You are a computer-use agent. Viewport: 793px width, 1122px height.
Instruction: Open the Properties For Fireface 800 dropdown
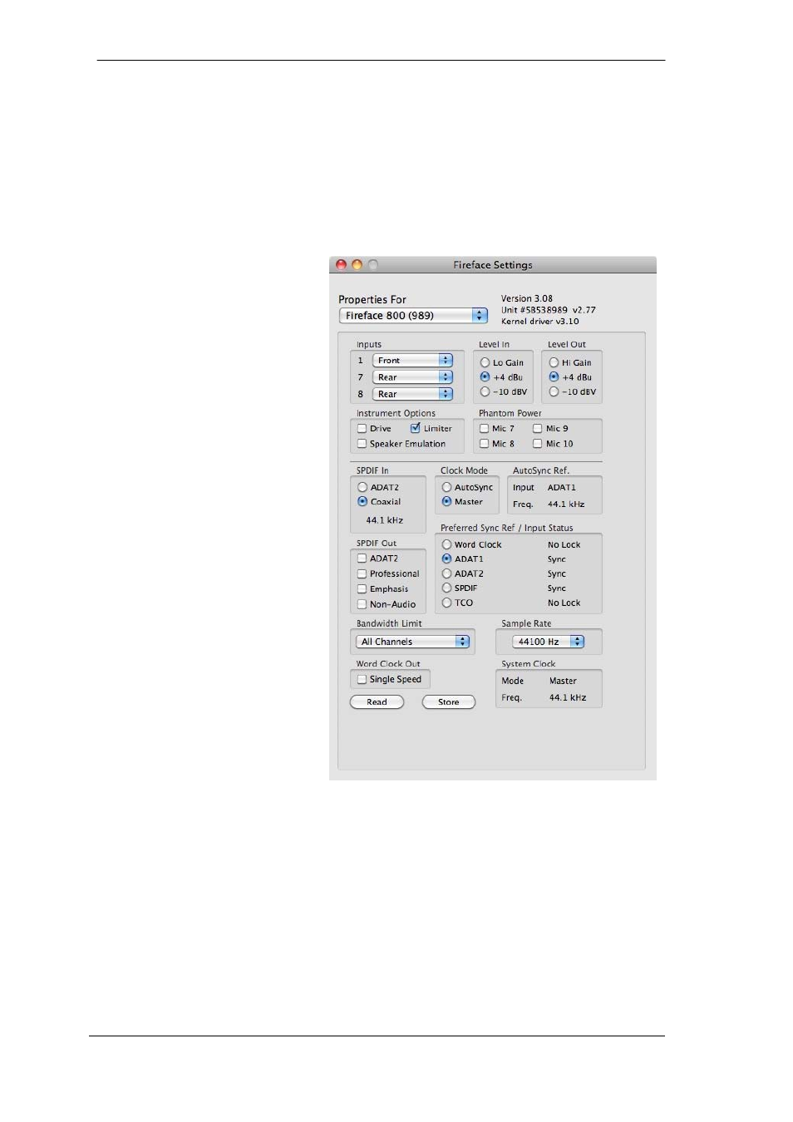413,316
